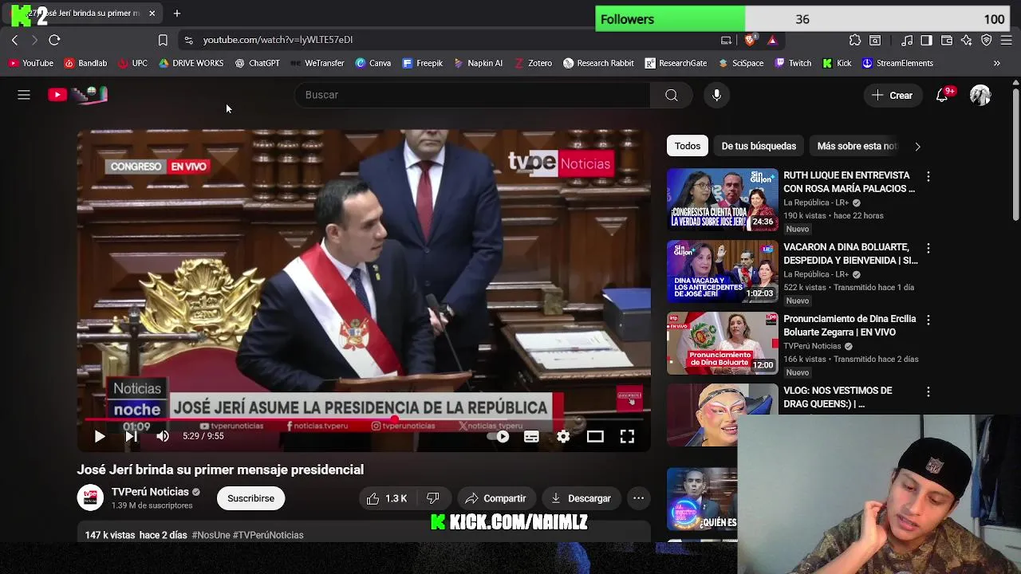Like the video with thumbs up
The height and width of the screenshot is (574, 1021).
click(387, 498)
